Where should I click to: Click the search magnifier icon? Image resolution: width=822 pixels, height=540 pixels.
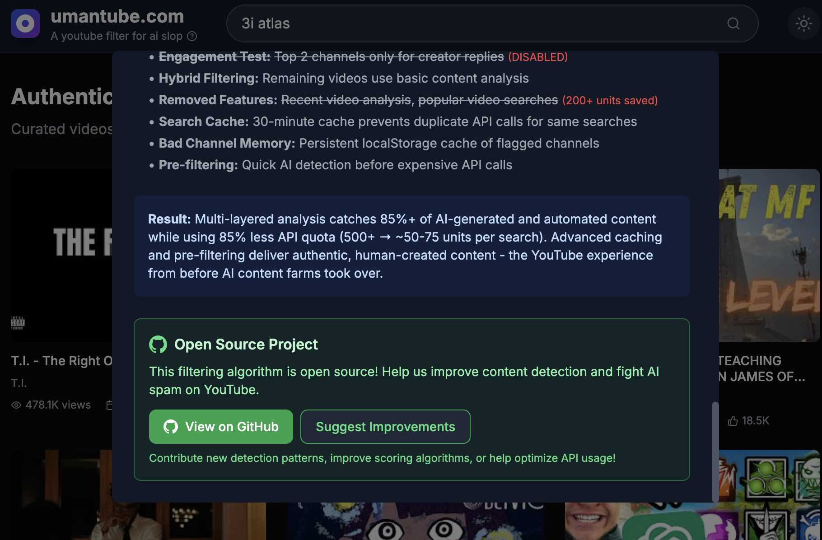(x=733, y=23)
